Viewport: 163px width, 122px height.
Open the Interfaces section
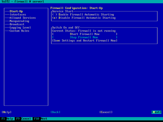point(18,14)
